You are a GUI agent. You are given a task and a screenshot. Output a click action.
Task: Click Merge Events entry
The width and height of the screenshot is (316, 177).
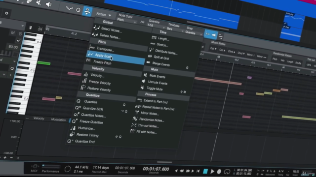point(161,64)
